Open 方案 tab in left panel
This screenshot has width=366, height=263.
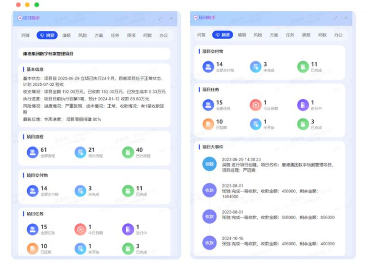coord(99,36)
